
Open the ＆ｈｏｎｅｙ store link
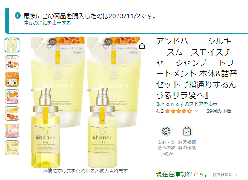tap(187, 104)
